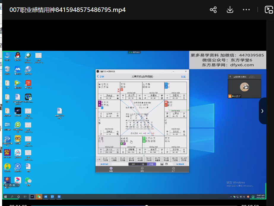Click the share icon in the top bar
This screenshot has height=206, width=274.
click(213, 10)
